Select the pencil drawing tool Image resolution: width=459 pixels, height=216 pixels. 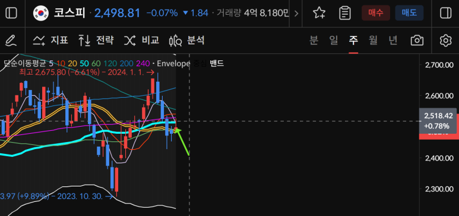coord(11,40)
